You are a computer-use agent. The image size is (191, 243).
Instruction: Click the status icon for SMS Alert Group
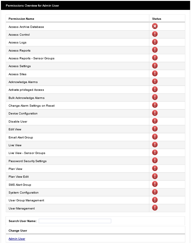pos(155,184)
